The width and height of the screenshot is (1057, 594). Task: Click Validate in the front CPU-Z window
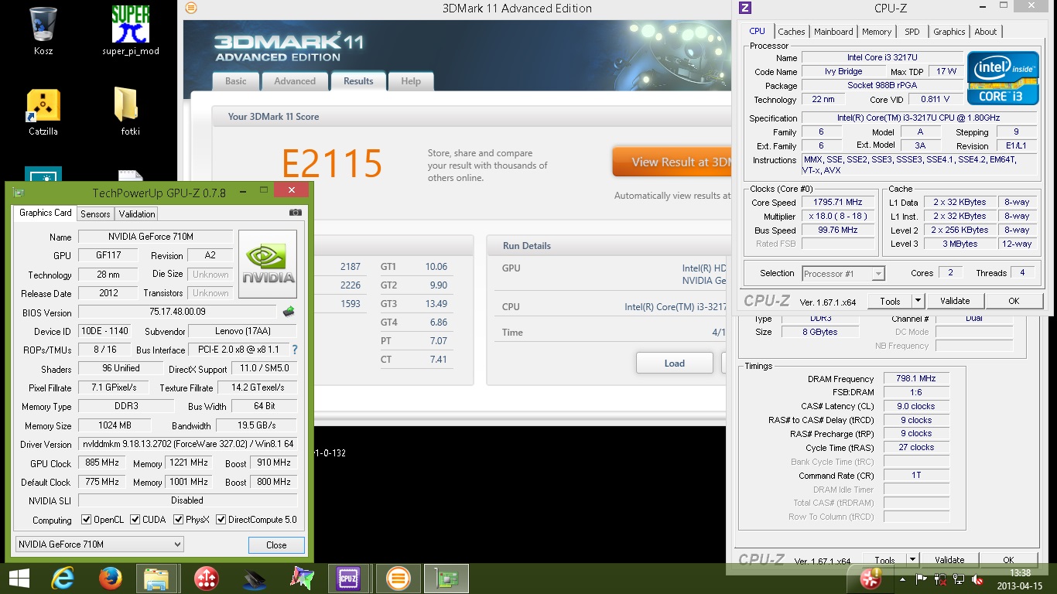(955, 301)
